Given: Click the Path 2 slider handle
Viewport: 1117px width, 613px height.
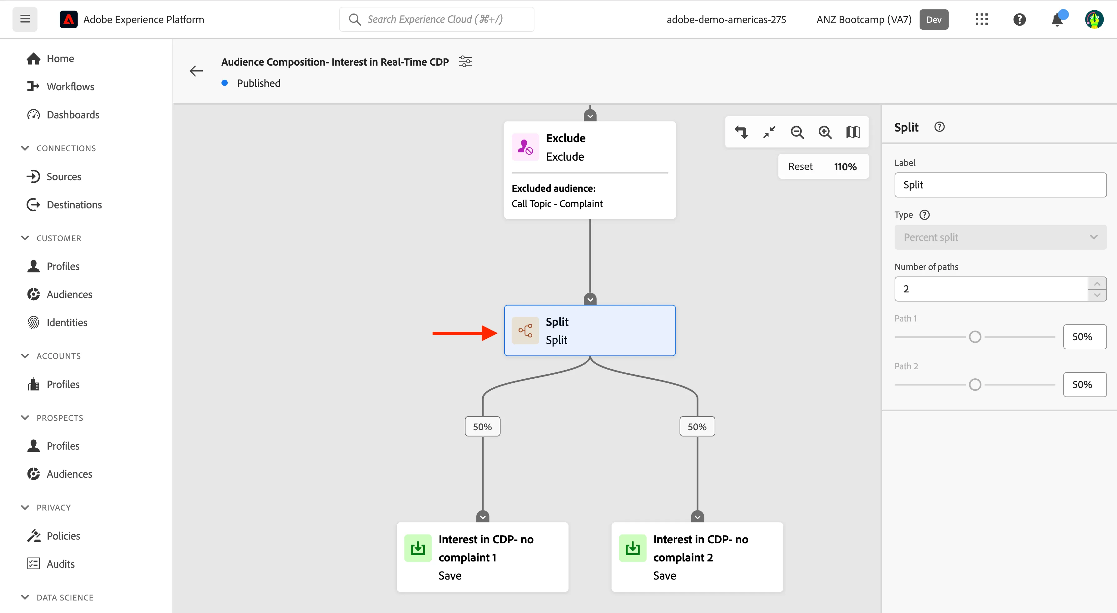Looking at the screenshot, I should point(975,384).
